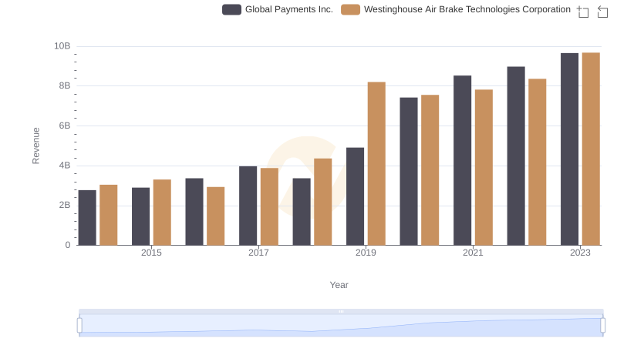This screenshot has height=355, width=617.
Task: Select the Westinghouse bar for 2015
Action: [162, 213]
